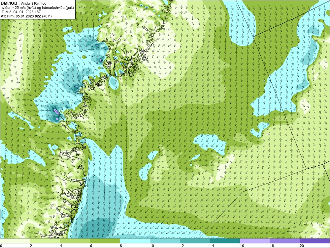Select the 18–20 m/s violet swatch
Screen dimensions: 330x248
[x=285, y=241]
